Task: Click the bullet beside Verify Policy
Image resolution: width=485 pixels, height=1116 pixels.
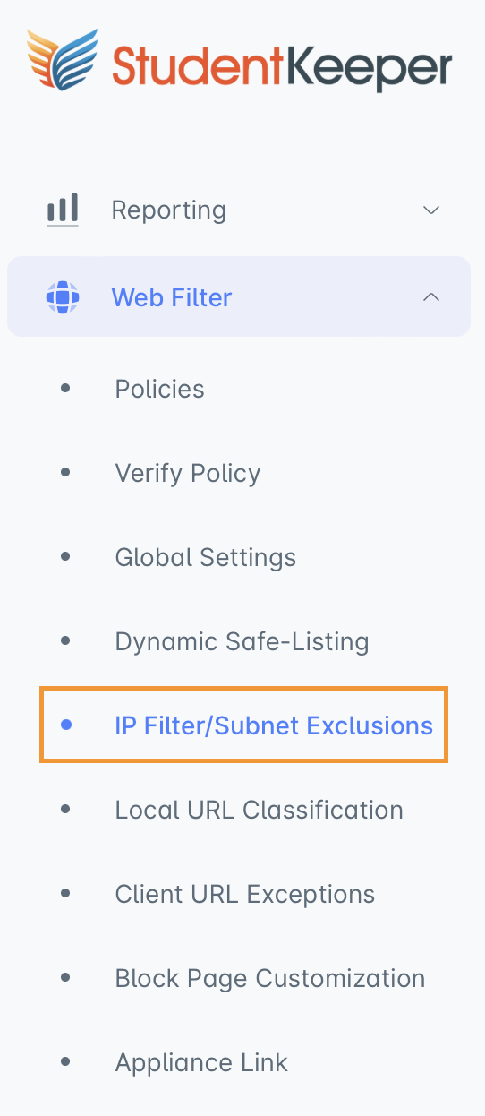Action: click(x=64, y=473)
